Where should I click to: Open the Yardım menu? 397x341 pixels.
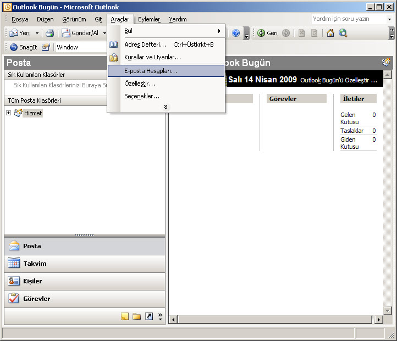click(x=178, y=19)
